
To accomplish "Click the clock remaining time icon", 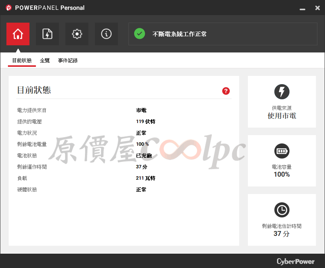I will (282, 210).
